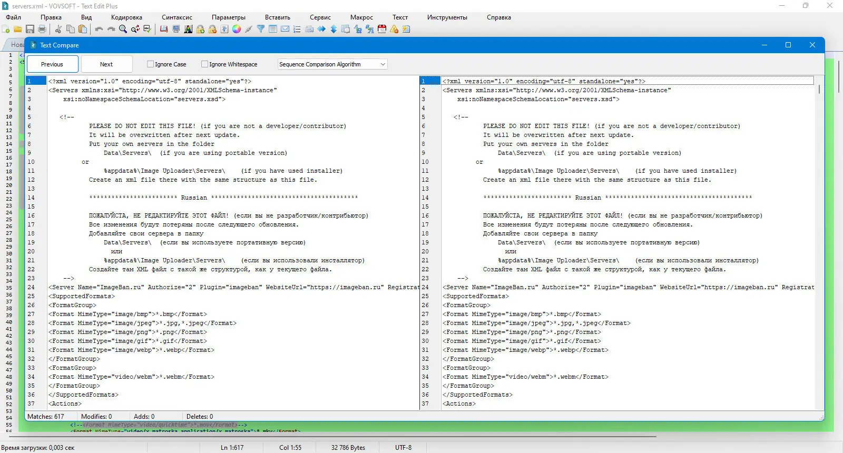The width and height of the screenshot is (843, 453).
Task: Open the Инструменты menu
Action: [447, 17]
